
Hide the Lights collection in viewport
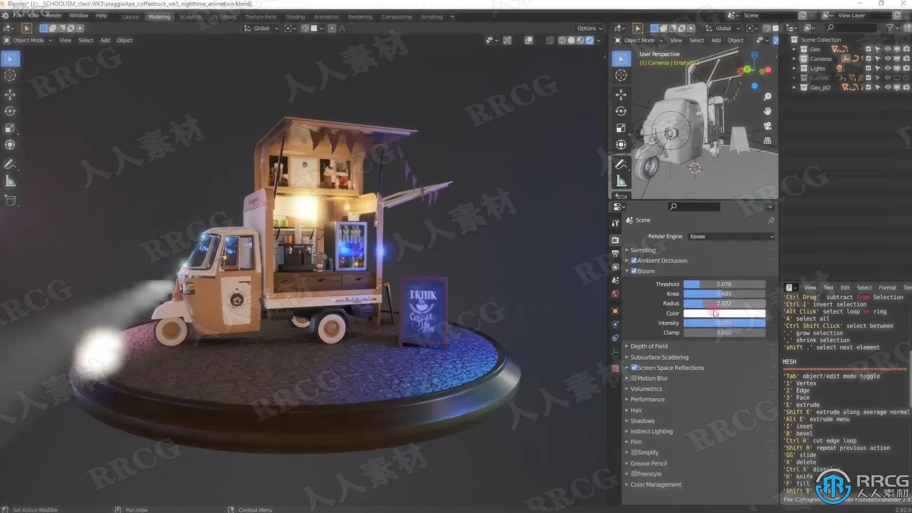887,68
